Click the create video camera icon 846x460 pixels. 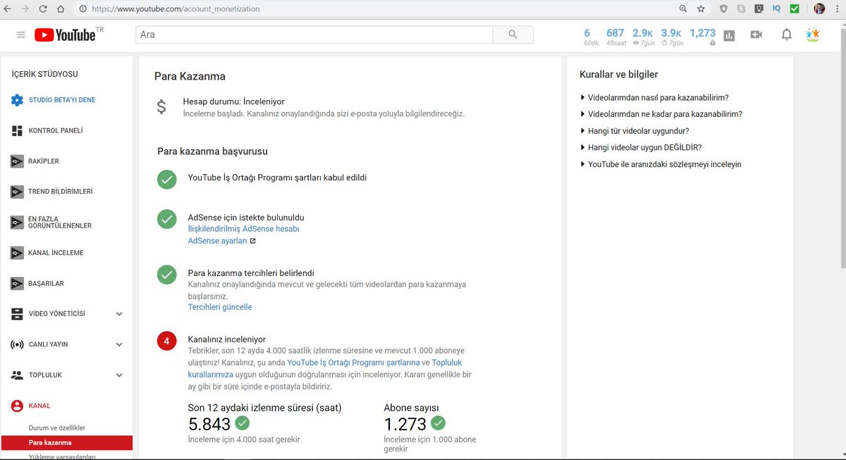tap(756, 35)
